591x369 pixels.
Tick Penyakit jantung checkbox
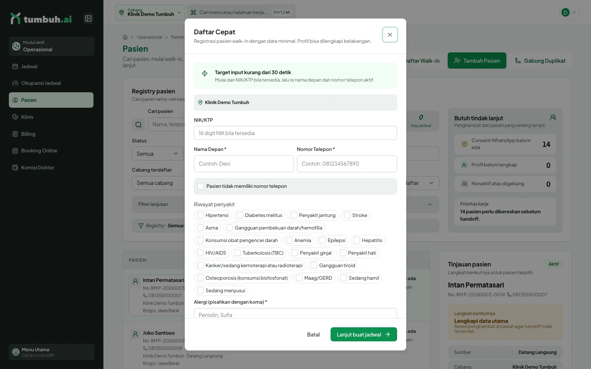[294, 215]
